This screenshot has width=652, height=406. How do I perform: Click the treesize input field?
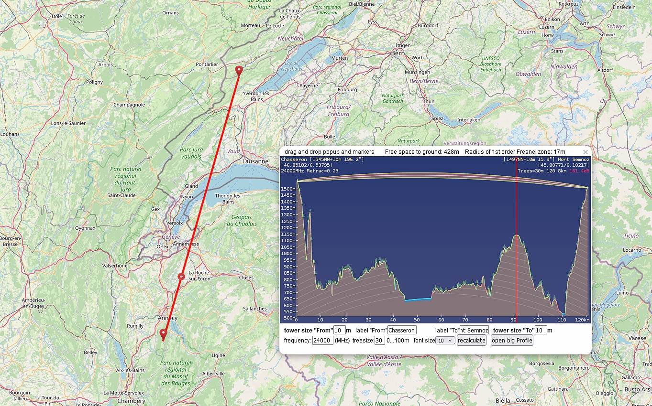pos(379,341)
